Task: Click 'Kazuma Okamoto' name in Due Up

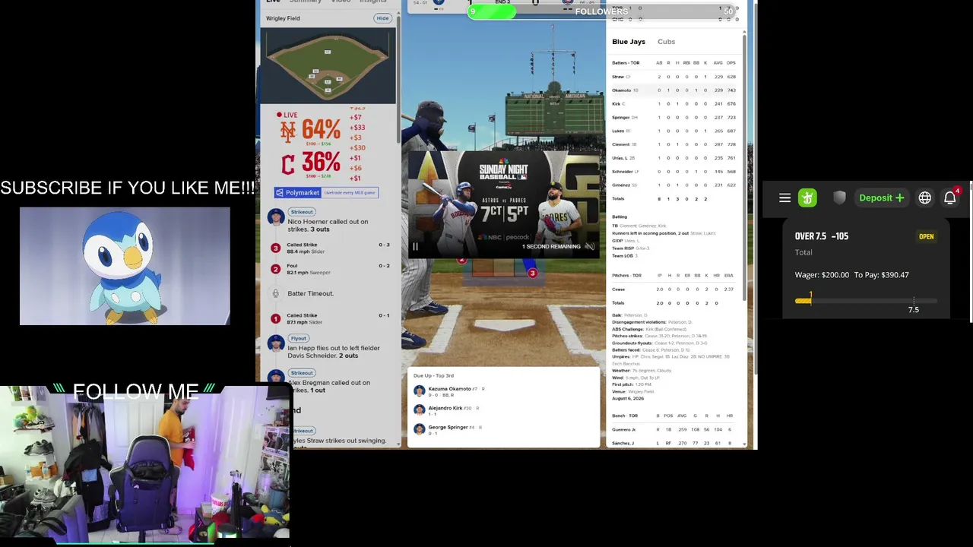Action: [x=449, y=389]
